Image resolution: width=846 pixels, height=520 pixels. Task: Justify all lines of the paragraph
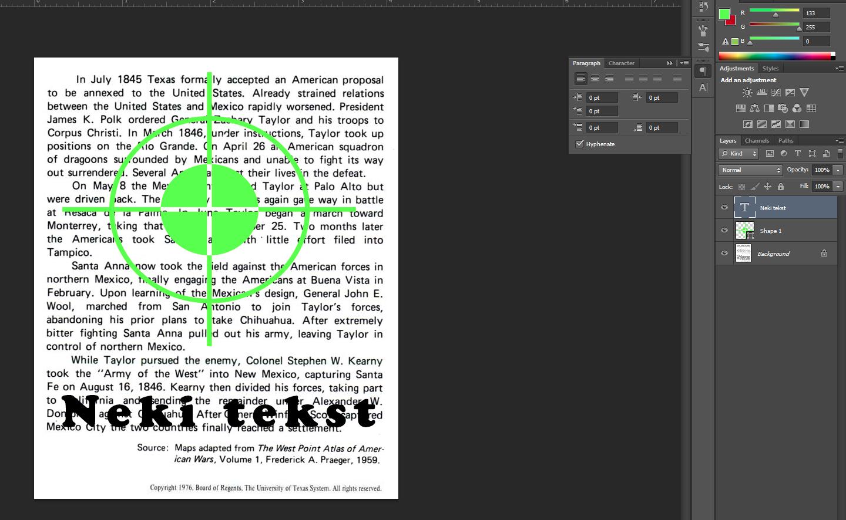pos(677,78)
